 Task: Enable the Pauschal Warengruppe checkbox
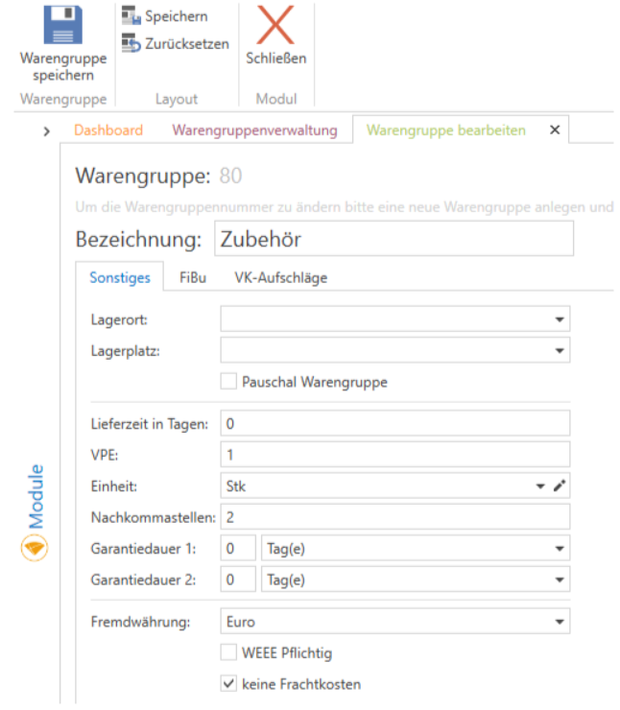pos(228,381)
